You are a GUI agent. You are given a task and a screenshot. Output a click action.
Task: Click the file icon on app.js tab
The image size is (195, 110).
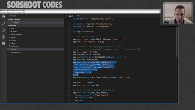click(67, 16)
